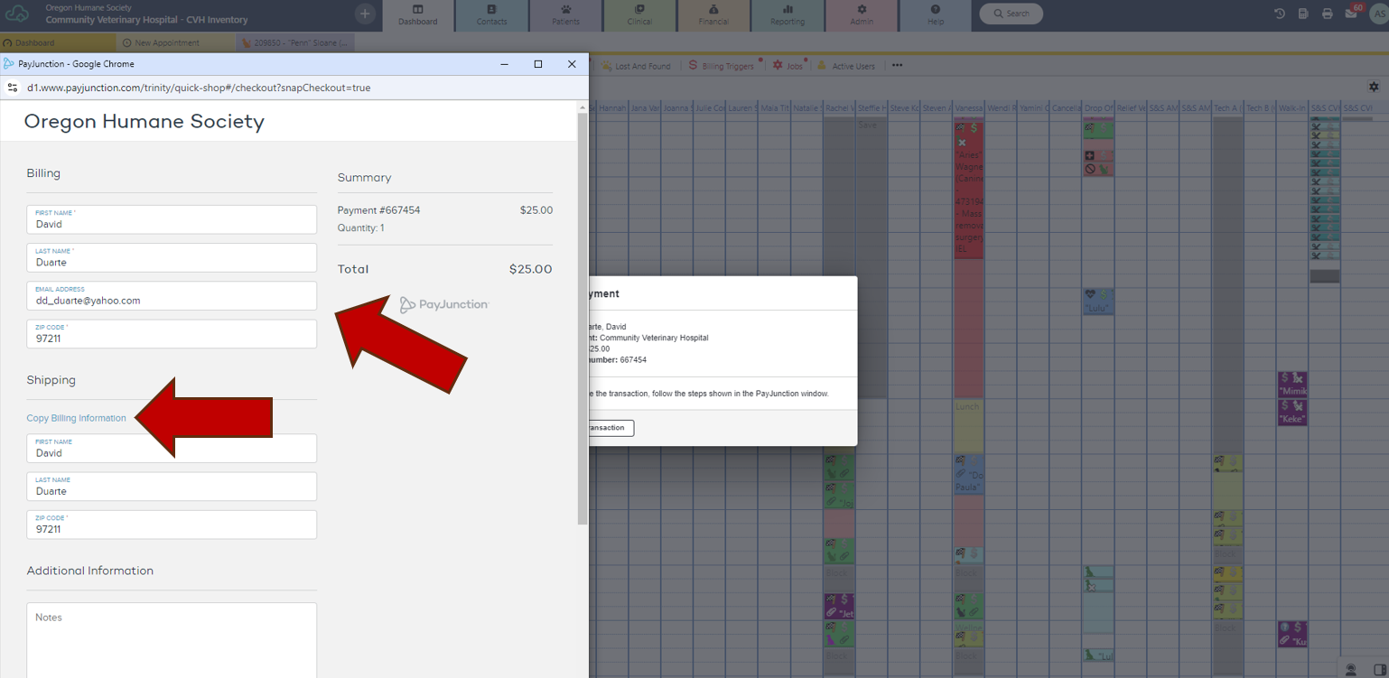The image size is (1389, 678).
Task: Open the Admin navigation tab
Action: pyautogui.click(x=862, y=15)
